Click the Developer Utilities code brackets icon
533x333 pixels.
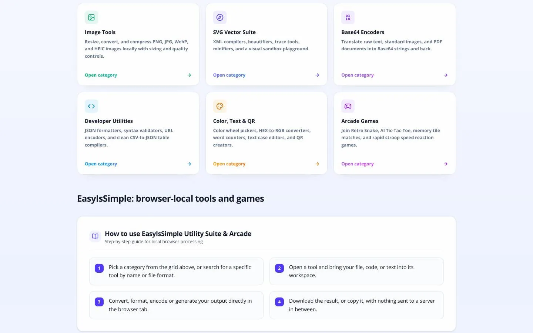point(91,106)
